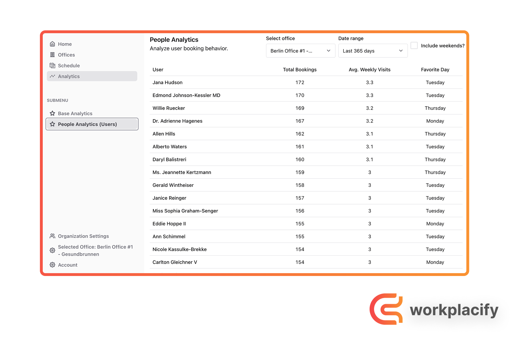Click the star icon beside People Analytics (Users)

point(52,124)
